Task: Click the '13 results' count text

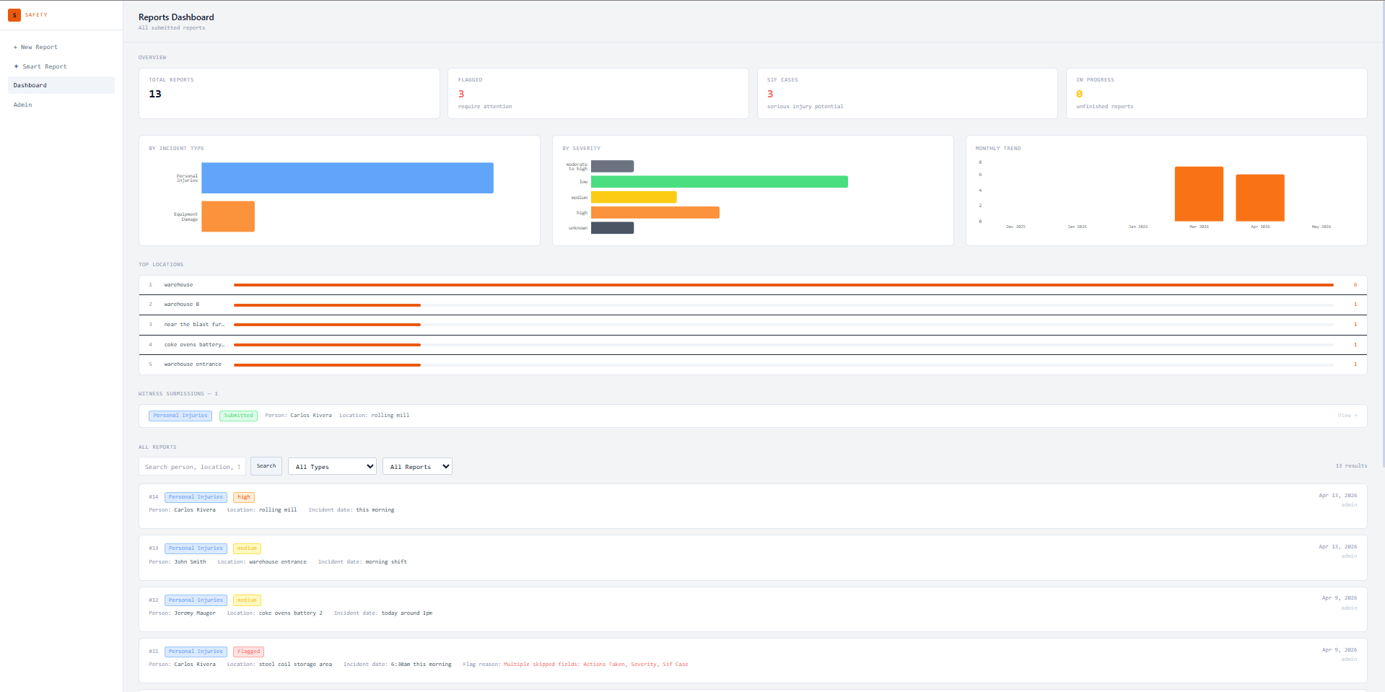Action: pos(1351,466)
